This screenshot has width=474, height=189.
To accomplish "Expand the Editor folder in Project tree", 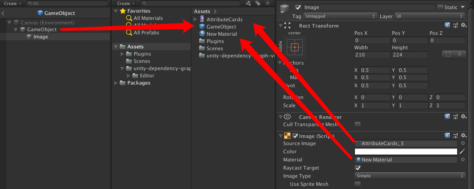I will [129, 76].
